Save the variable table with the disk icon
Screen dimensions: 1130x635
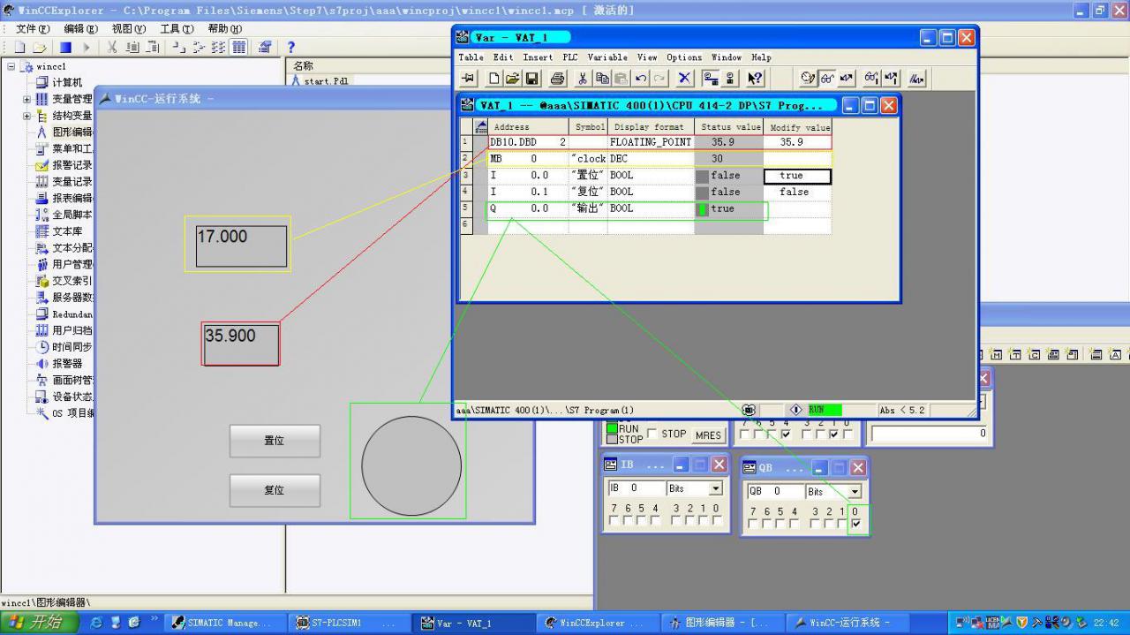point(532,79)
